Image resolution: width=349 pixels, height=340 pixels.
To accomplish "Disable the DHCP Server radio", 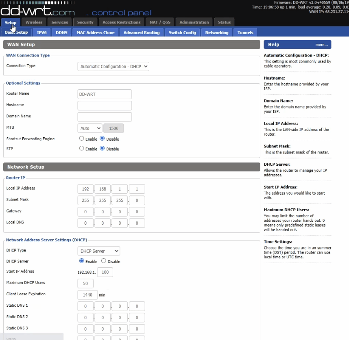I will tap(103, 261).
